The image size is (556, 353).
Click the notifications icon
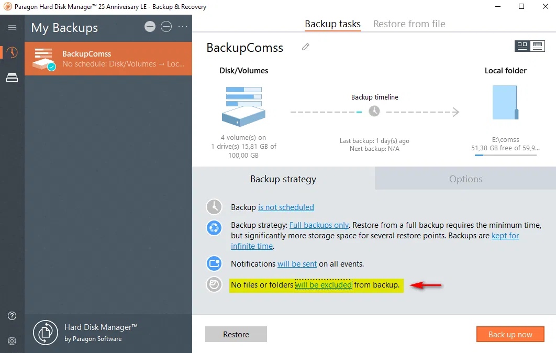[214, 263]
